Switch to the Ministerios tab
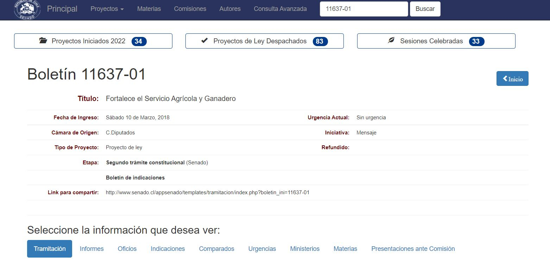Viewport: 550px width, 272px height. [x=305, y=249]
